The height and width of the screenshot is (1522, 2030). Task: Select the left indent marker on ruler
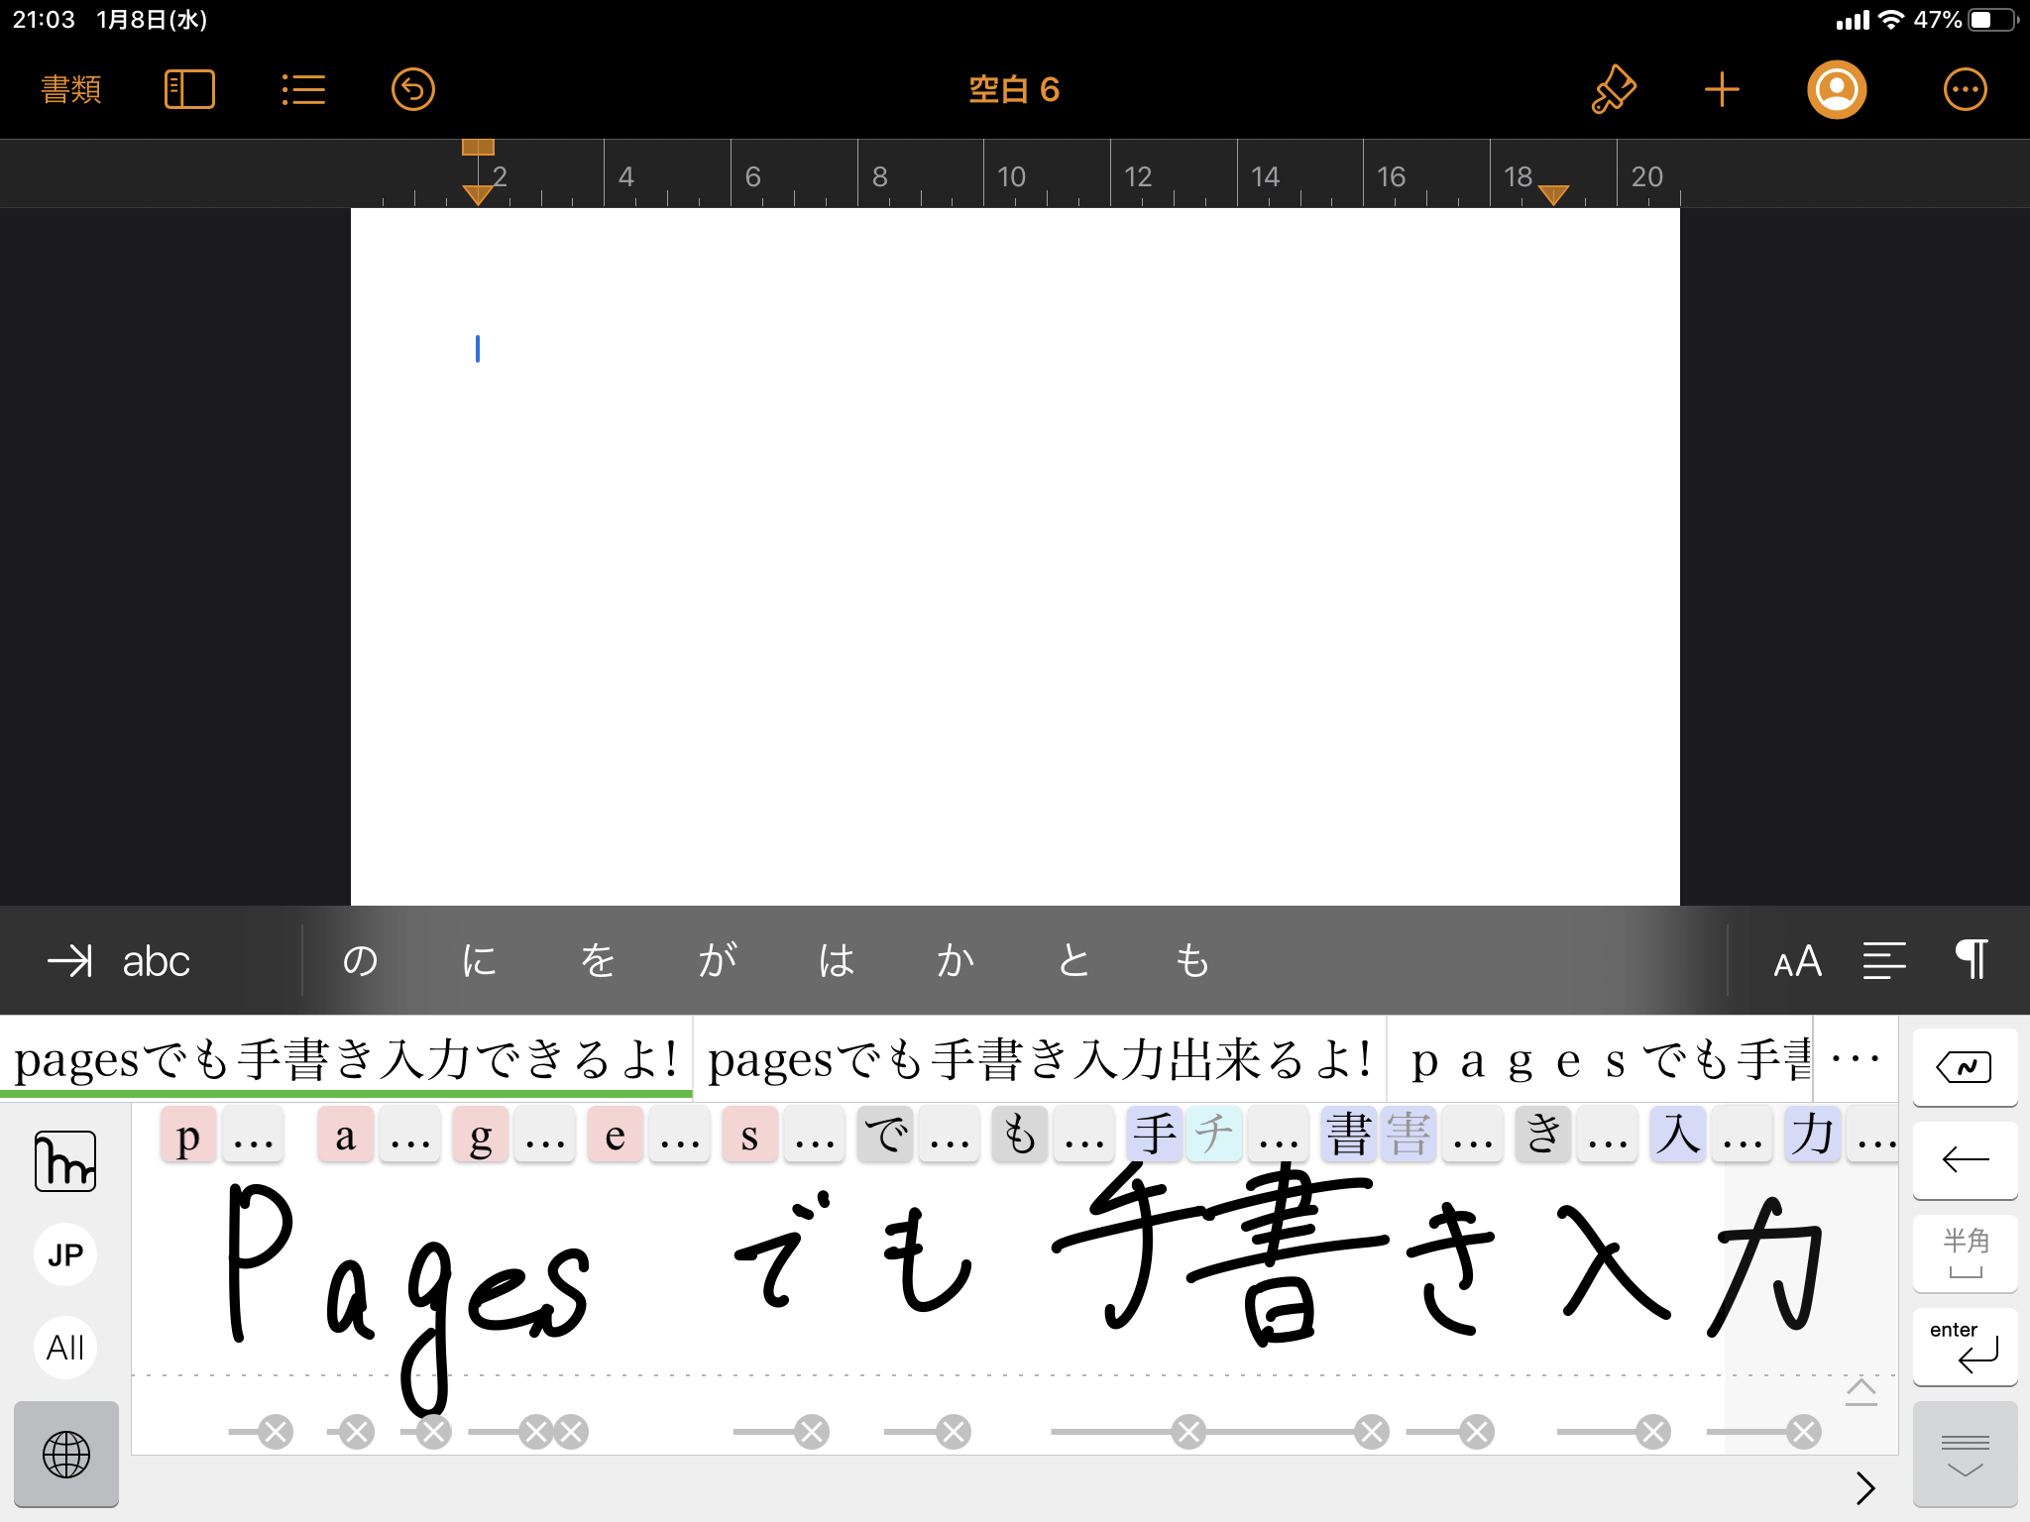coord(478,194)
